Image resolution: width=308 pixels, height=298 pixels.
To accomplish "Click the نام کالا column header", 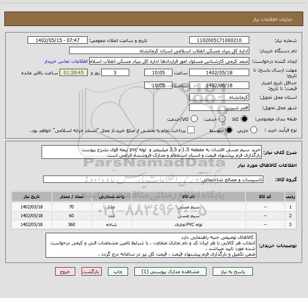I will (x=188, y=197).
